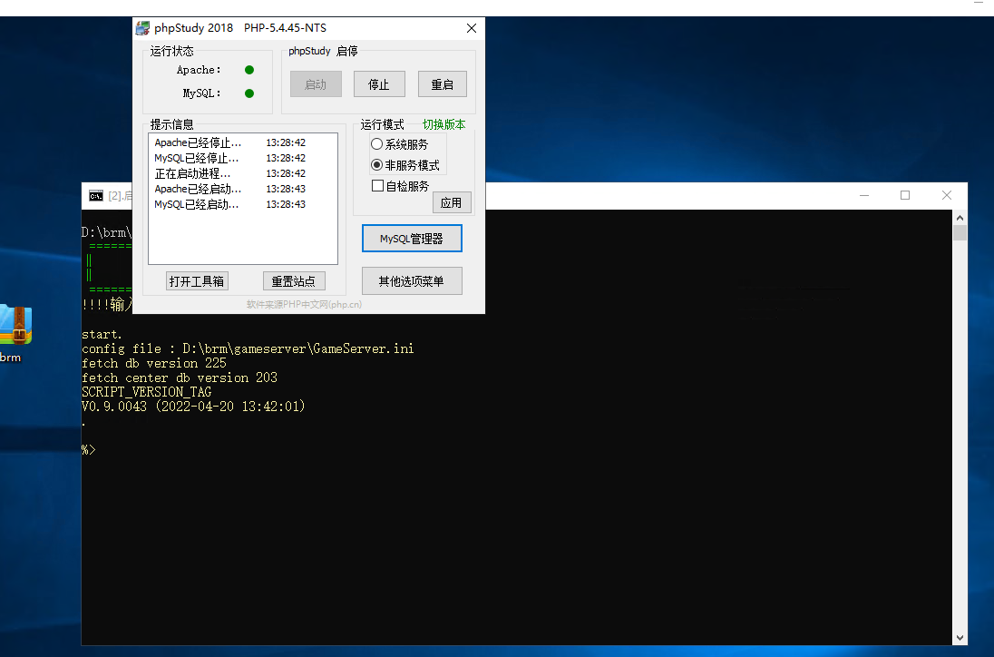Viewport: 994px width, 657px height.
Task: Click the 重置站点 reset site button
Action: (x=293, y=281)
